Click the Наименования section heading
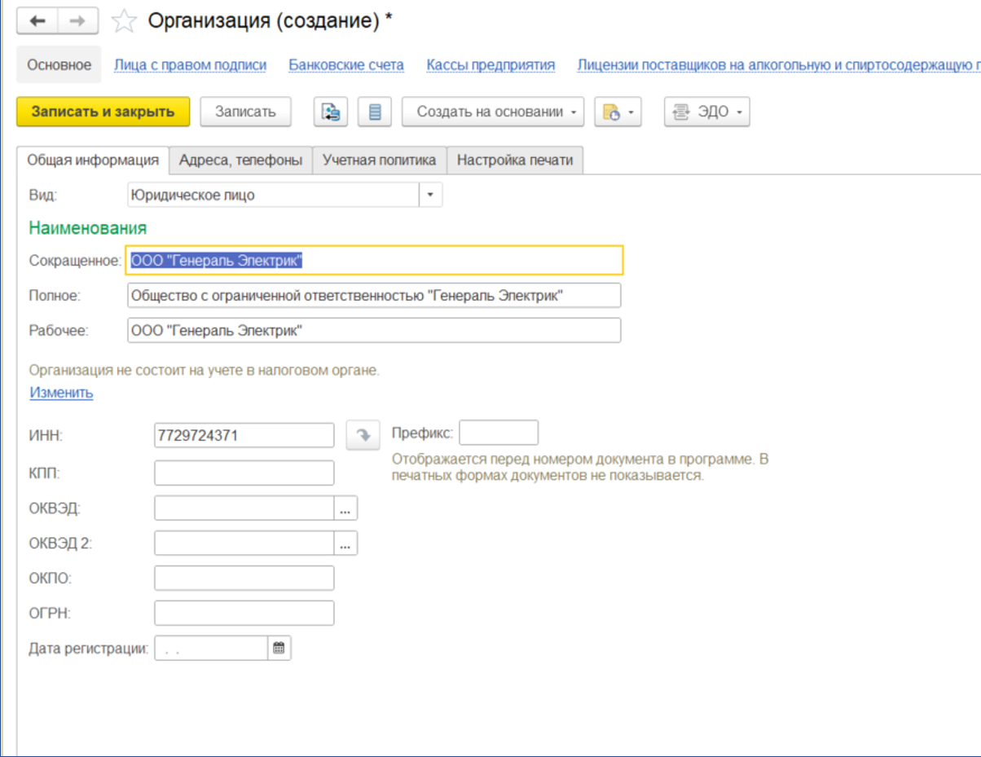981x757 pixels. coord(88,228)
